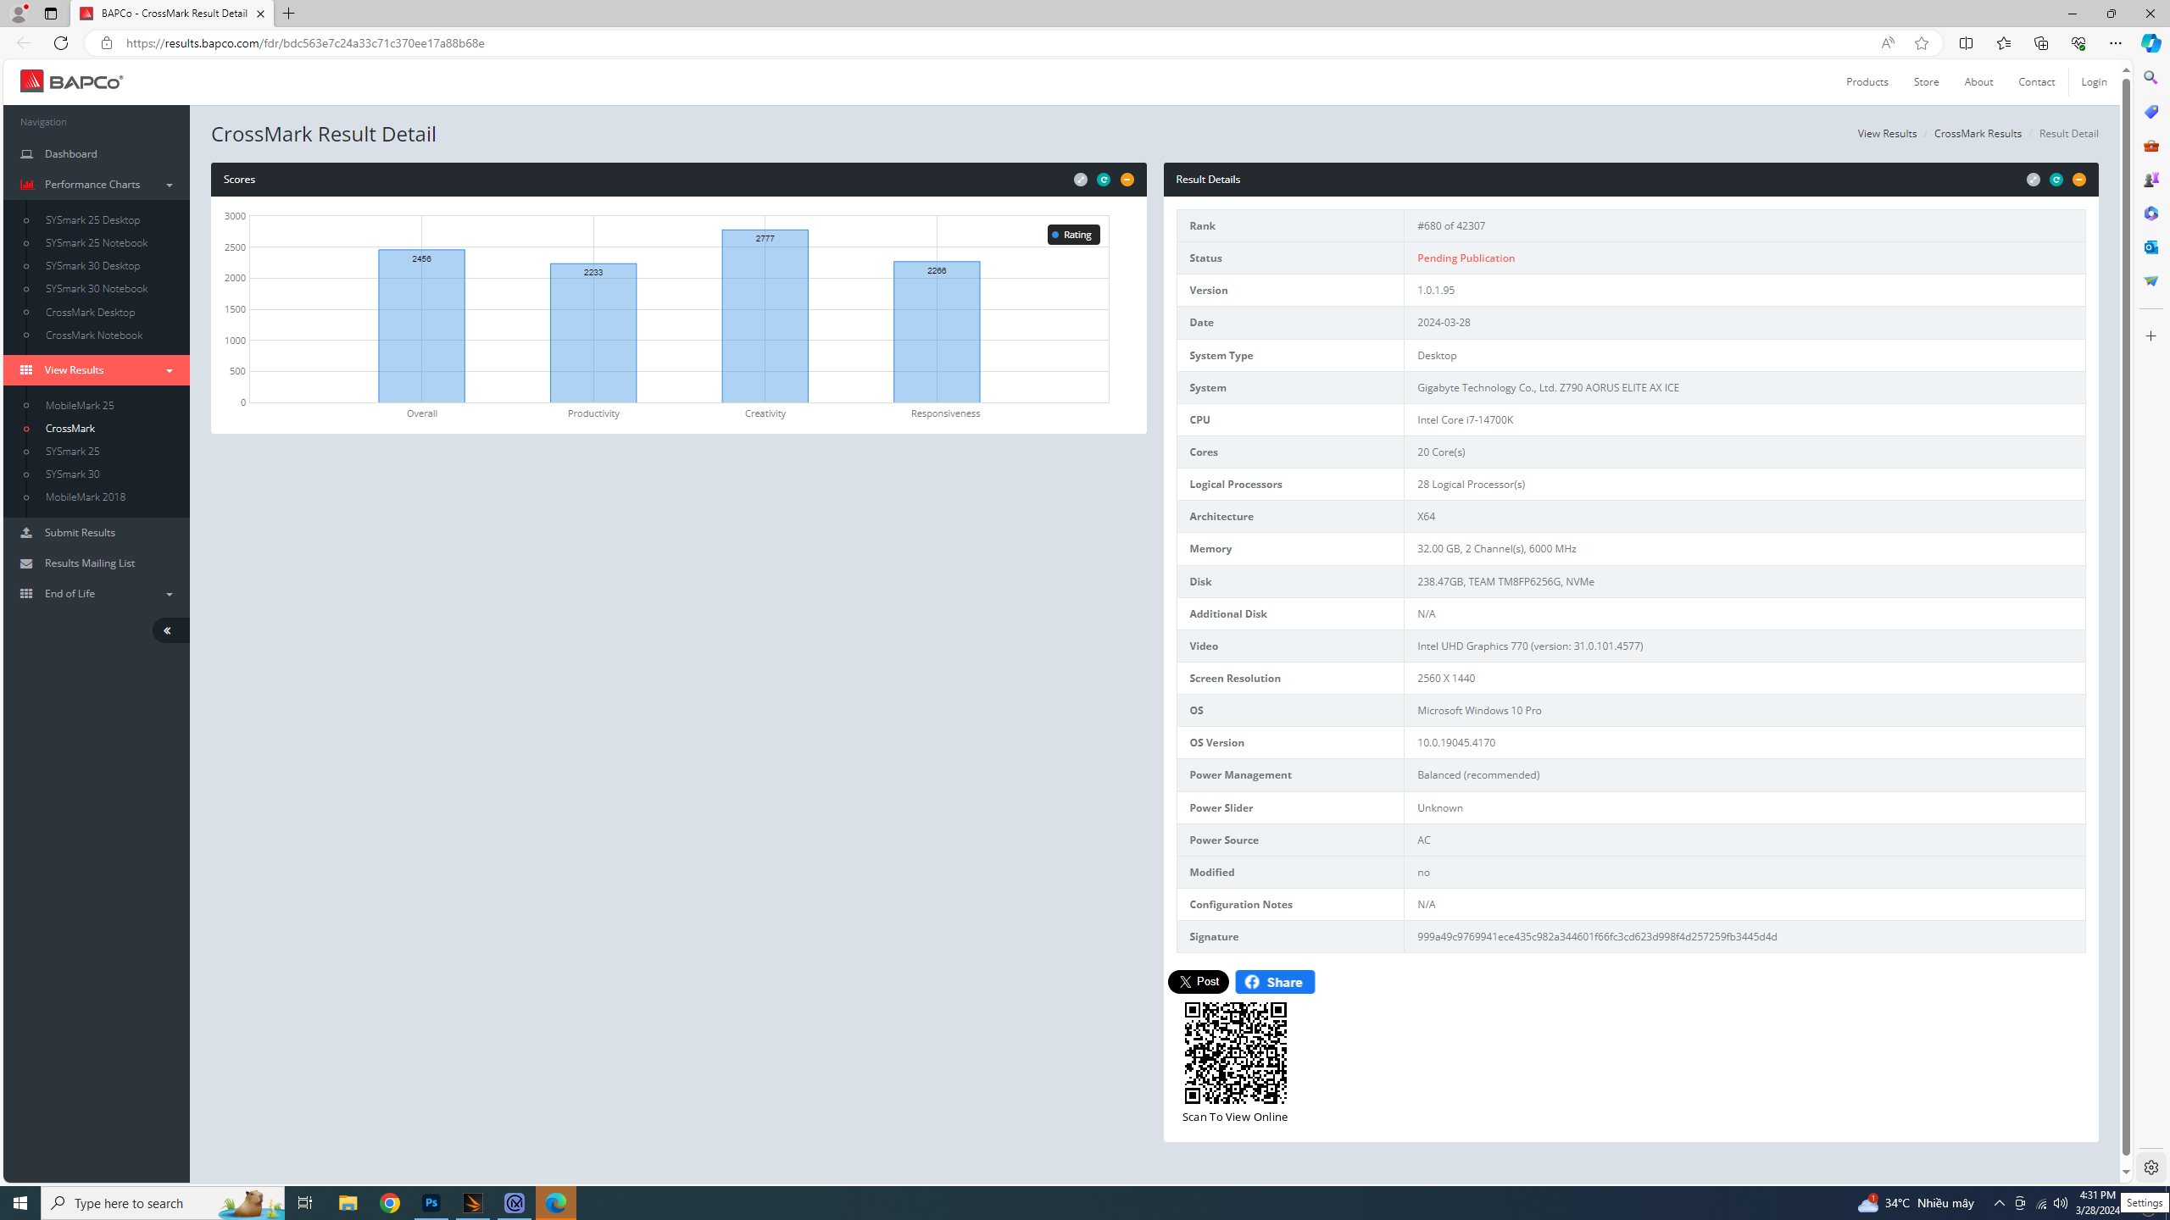Show hidden system tray icons
The image size is (2170, 1220).
pyautogui.click(x=1999, y=1203)
